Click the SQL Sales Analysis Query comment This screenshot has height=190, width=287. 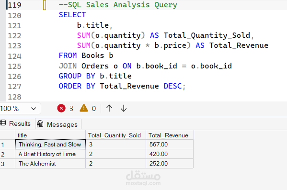(118, 5)
